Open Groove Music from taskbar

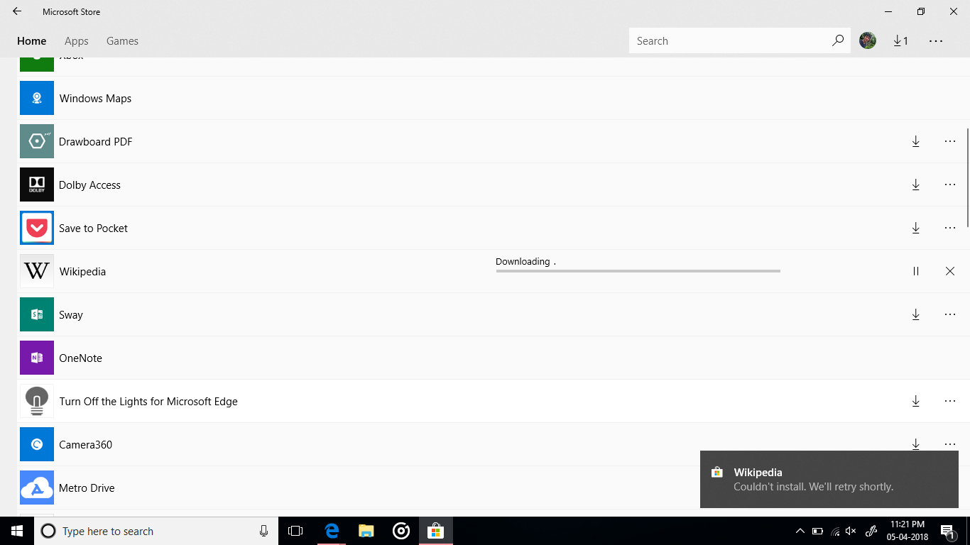(x=401, y=531)
